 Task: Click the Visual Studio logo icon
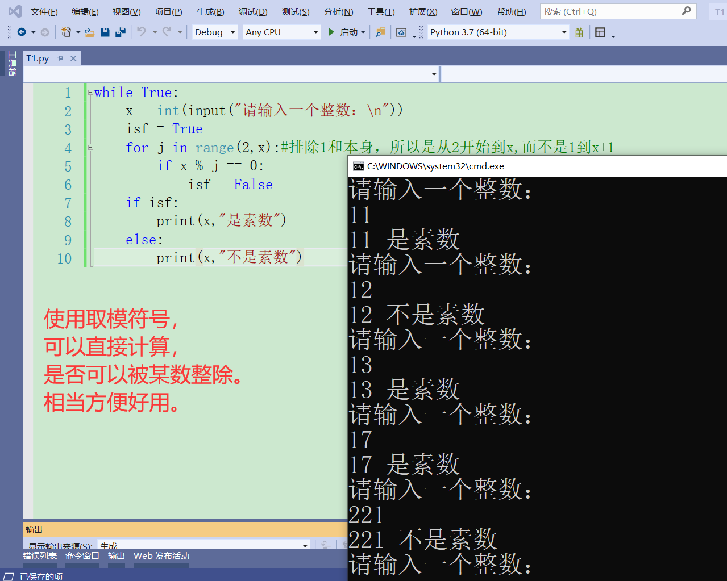(15, 11)
